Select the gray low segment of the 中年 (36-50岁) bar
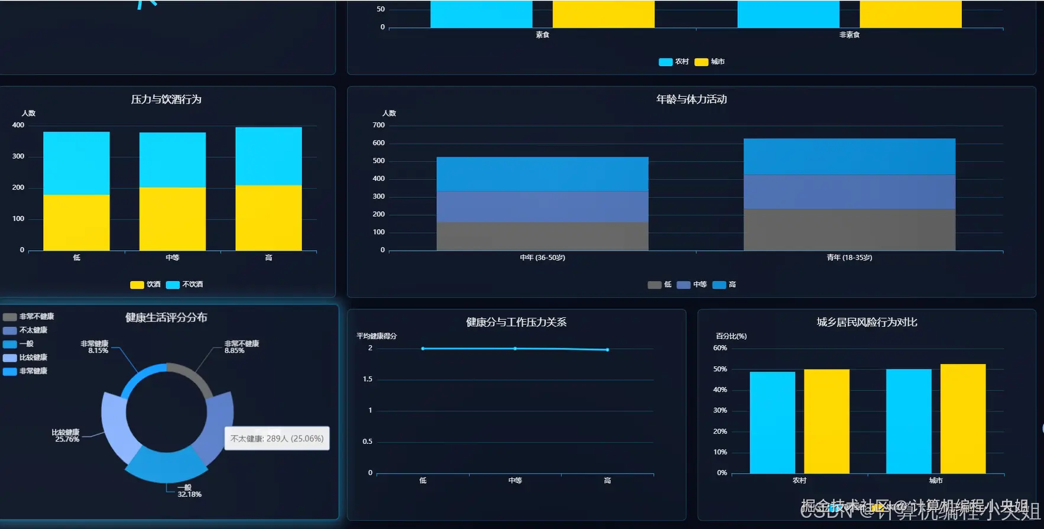Screen dimensions: 1044x529 (543, 236)
